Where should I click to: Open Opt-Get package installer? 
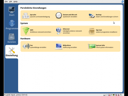[x=103, y=31]
